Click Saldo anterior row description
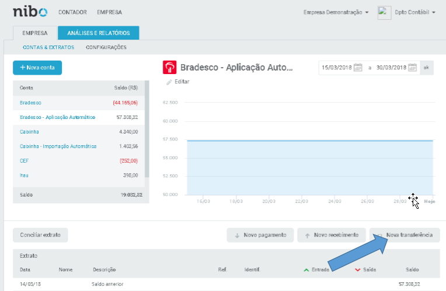This screenshot has height=291, width=446. (x=107, y=284)
